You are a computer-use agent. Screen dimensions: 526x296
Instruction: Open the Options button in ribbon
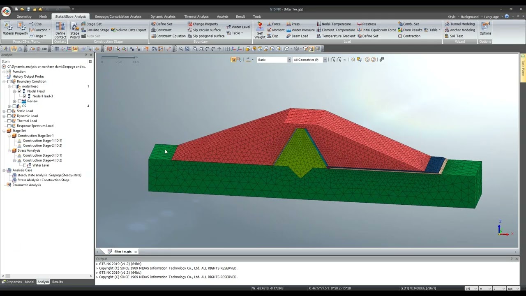click(485, 29)
